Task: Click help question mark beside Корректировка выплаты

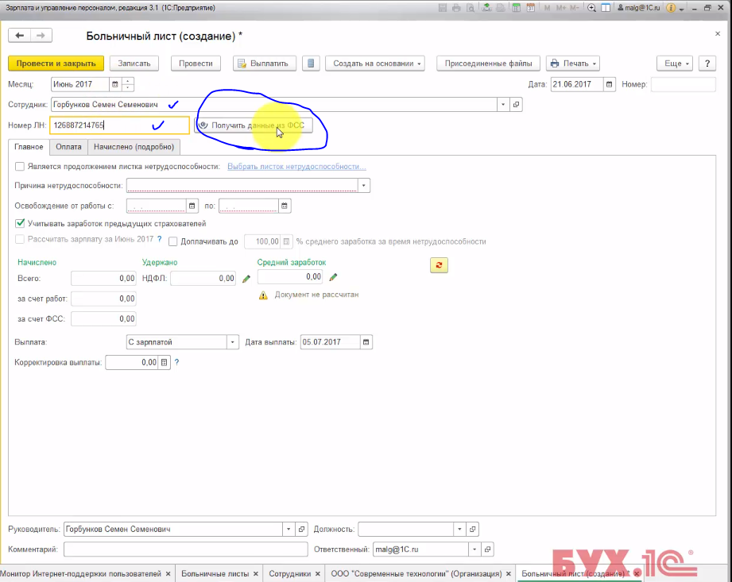Action: pos(176,362)
